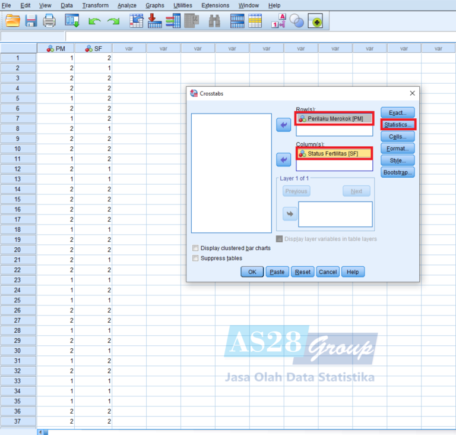Click the Save file disk icon
Screen dimensions: 456x435
31,21
